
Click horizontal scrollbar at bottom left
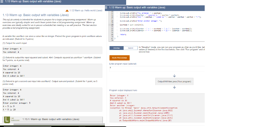59,124
